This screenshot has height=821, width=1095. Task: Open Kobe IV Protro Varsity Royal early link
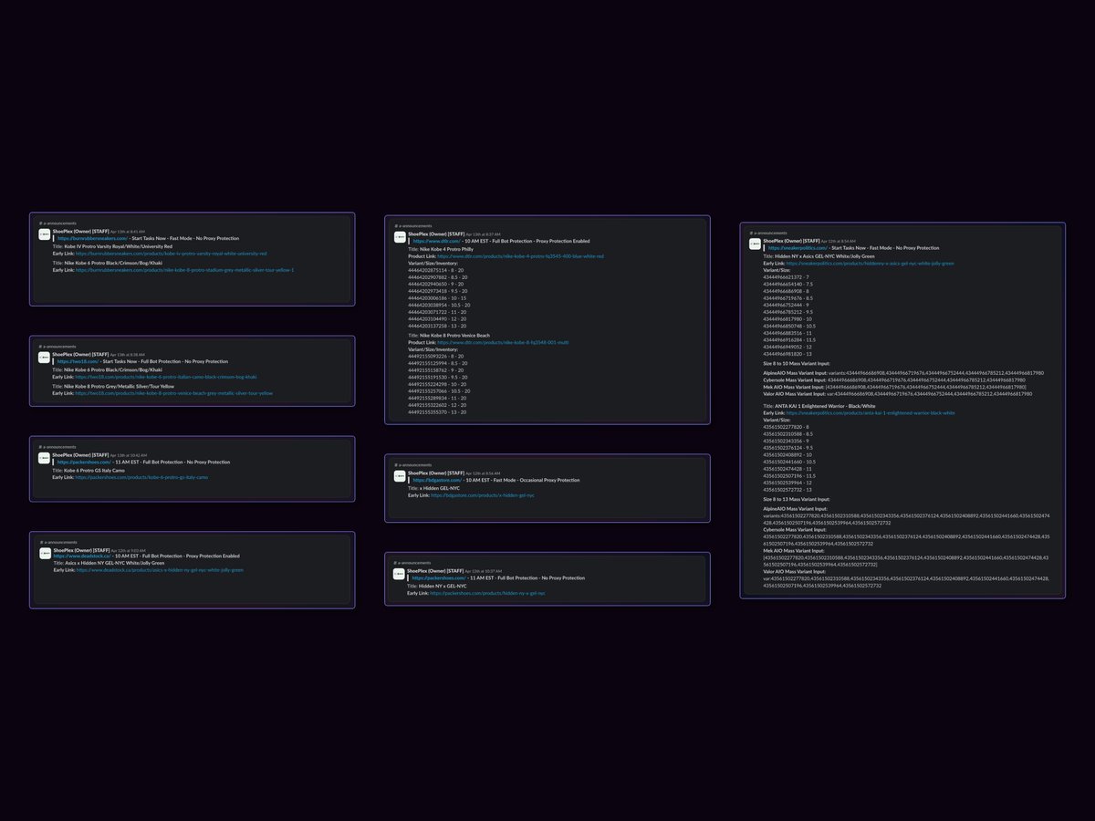pos(172,254)
